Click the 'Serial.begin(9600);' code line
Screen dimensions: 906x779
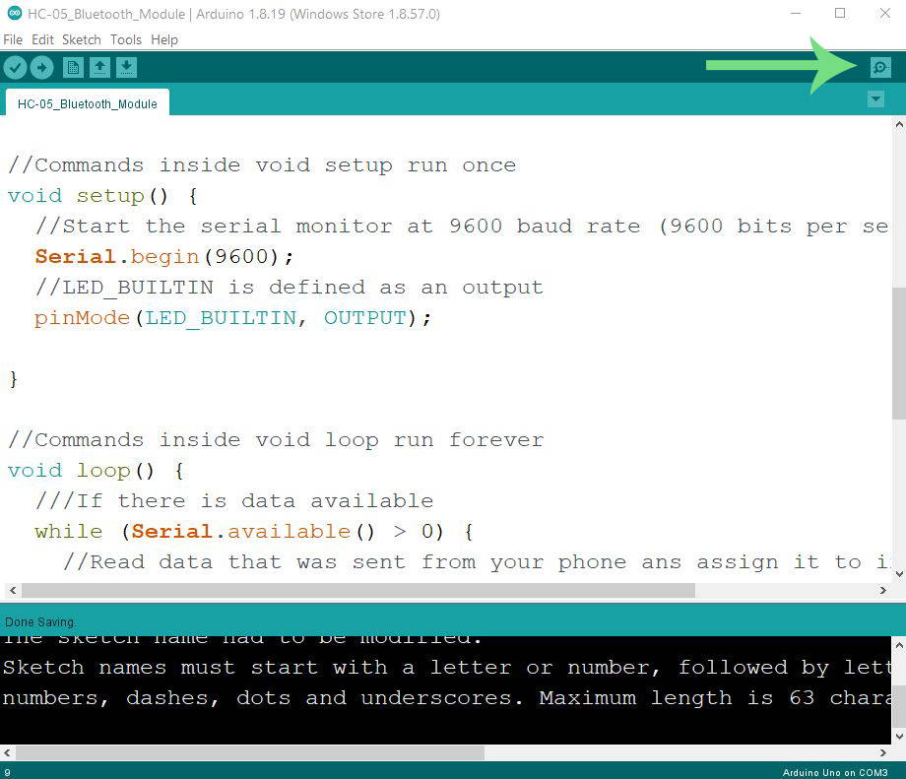click(164, 256)
